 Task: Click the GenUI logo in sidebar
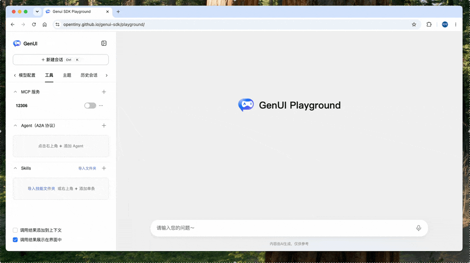point(17,44)
